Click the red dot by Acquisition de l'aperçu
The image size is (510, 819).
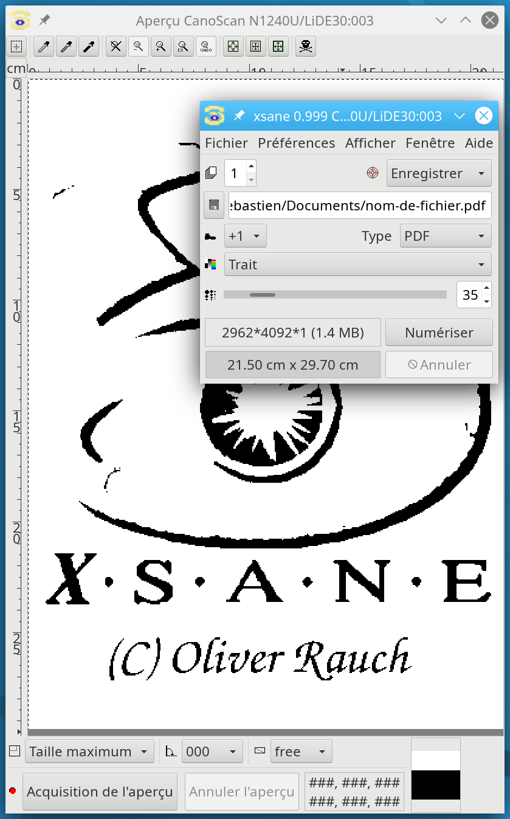(13, 791)
